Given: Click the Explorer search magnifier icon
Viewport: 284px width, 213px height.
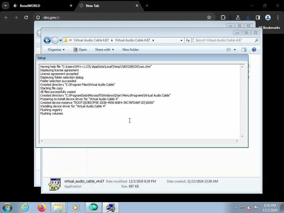Looking at the screenshot, I should (257, 40).
